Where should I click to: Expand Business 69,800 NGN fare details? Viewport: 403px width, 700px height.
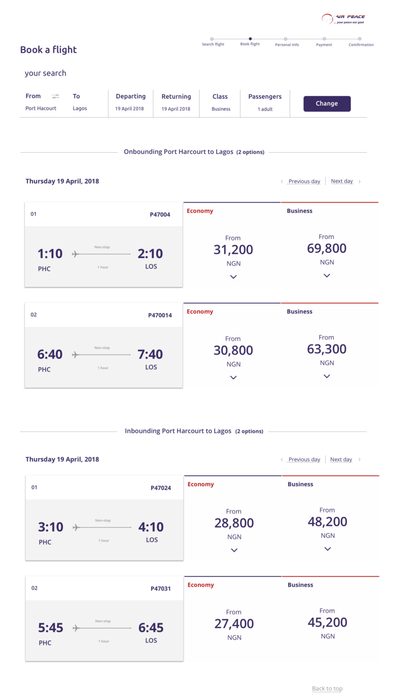tap(327, 275)
